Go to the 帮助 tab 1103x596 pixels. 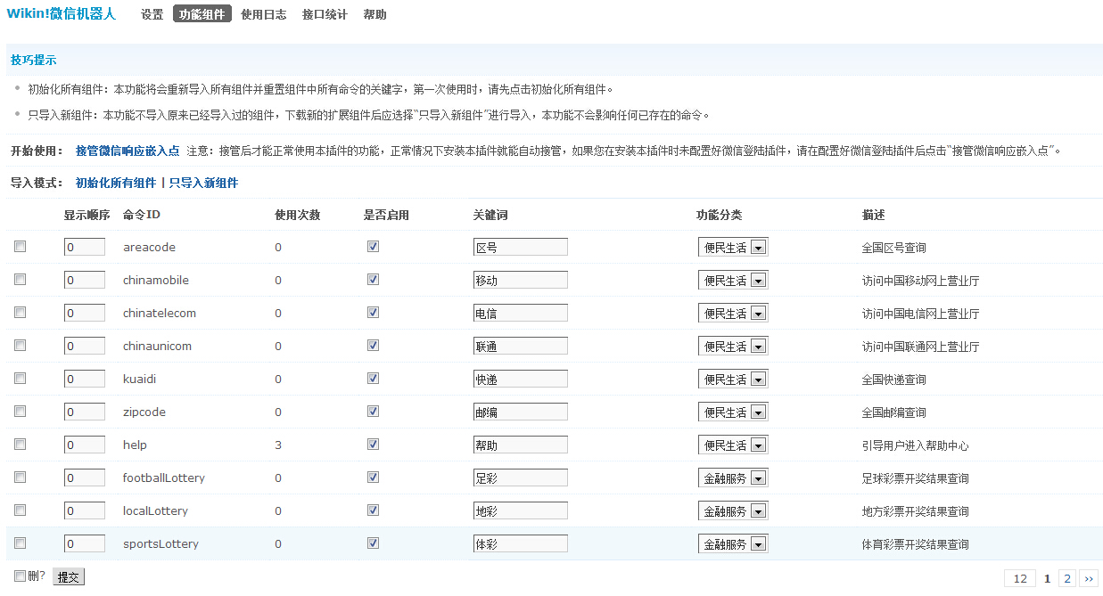pyautogui.click(x=375, y=14)
